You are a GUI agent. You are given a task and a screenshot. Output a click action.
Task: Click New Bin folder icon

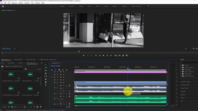pyautogui.click(x=37, y=107)
